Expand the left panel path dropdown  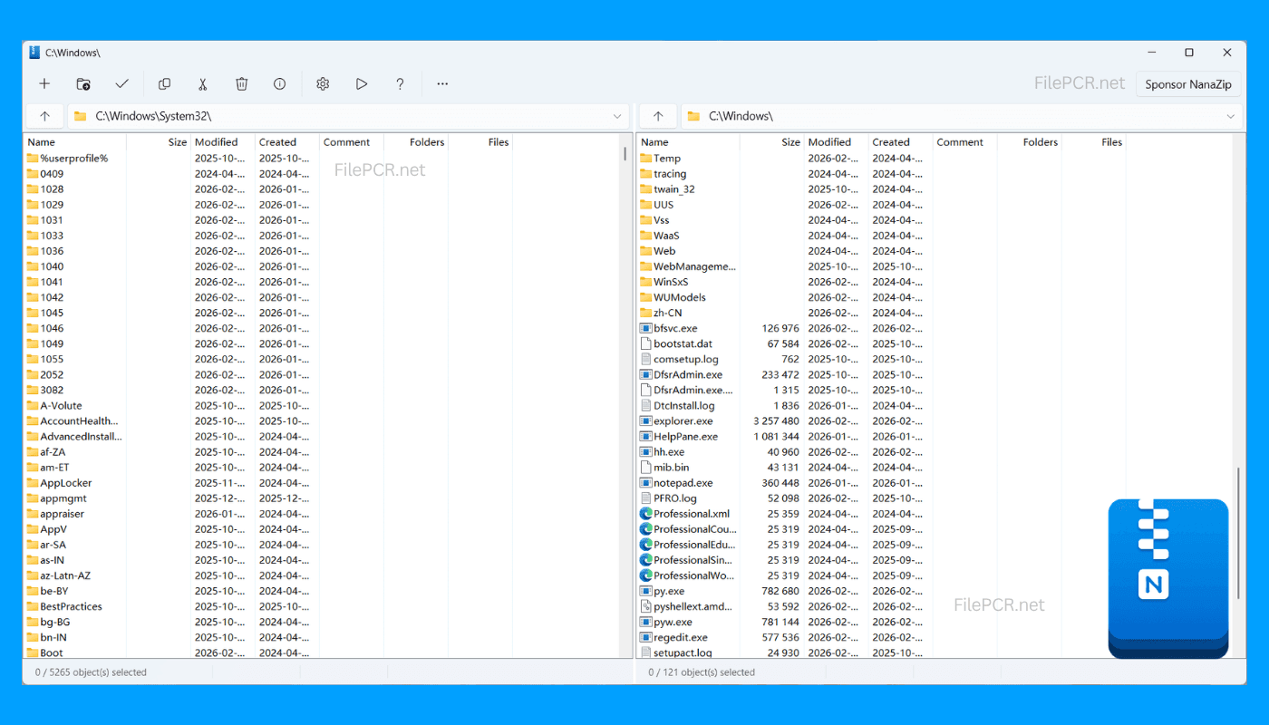click(x=617, y=116)
